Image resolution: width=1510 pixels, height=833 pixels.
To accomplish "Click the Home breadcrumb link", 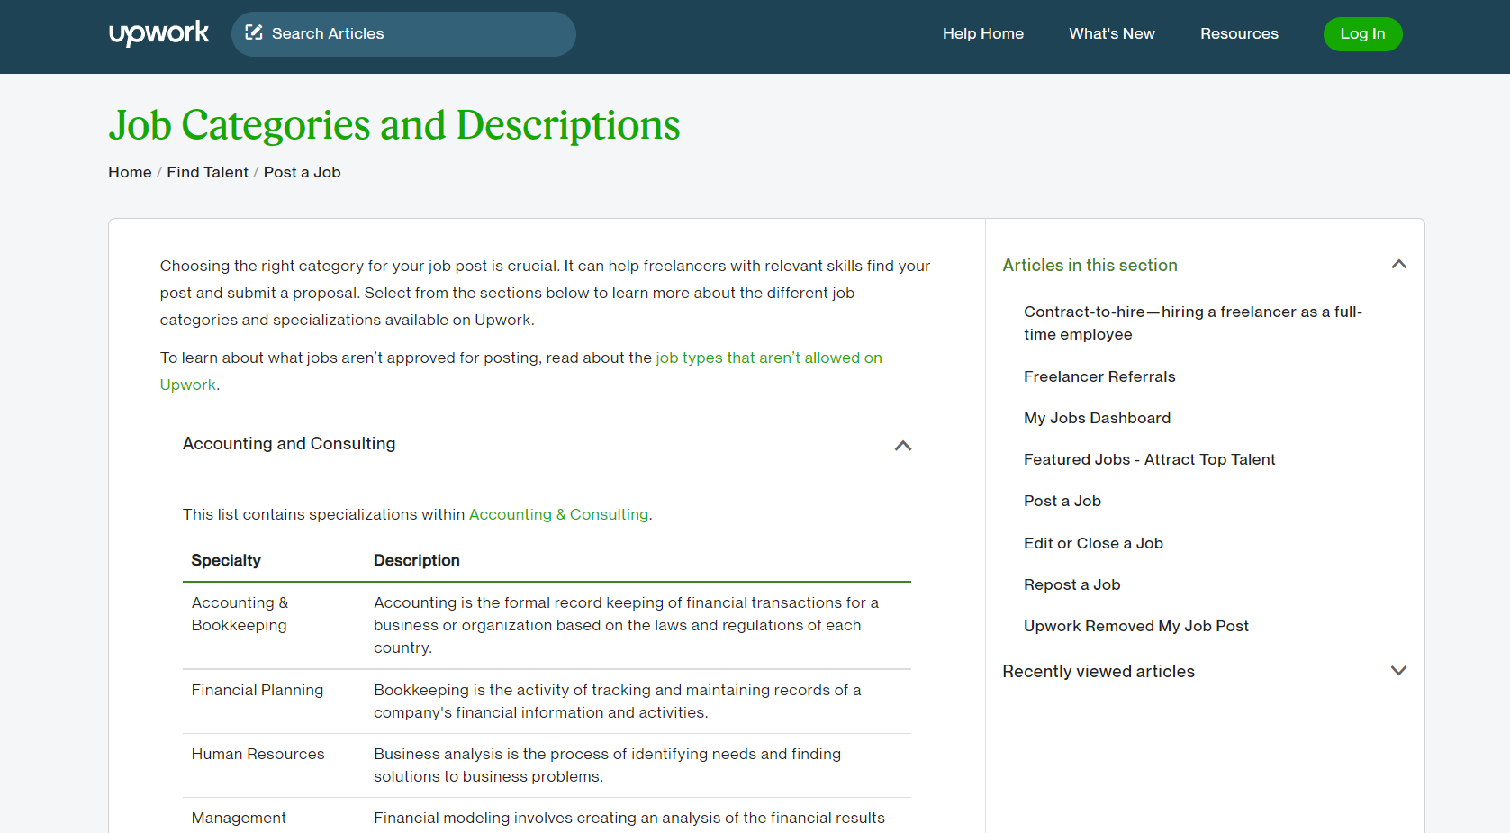I will [x=129, y=172].
